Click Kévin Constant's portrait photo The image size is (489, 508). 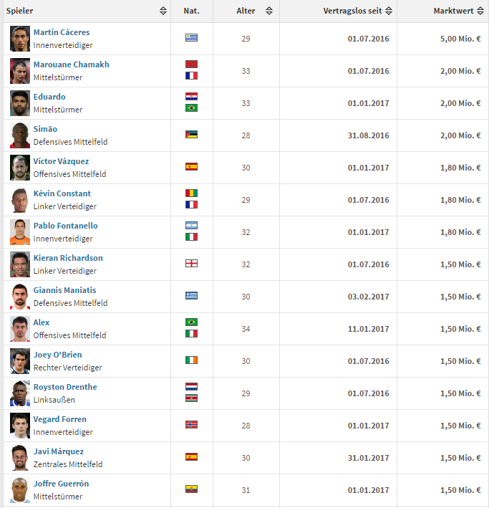click(20, 200)
